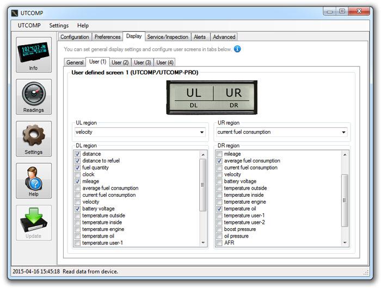Uncheck temperature oil in DR region
The width and height of the screenshot is (381, 288).
tap(219, 209)
